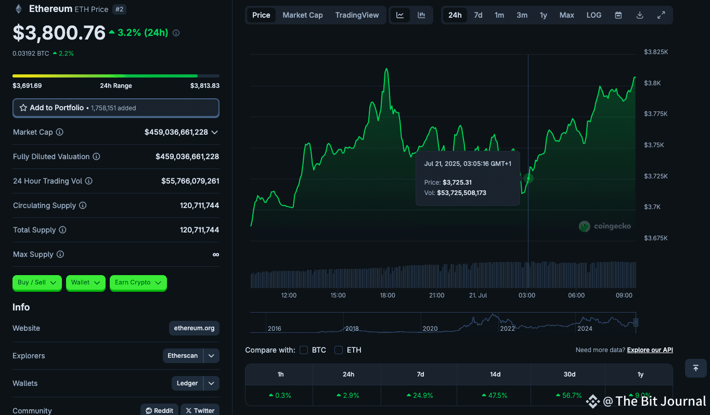The image size is (710, 415).
Task: Open Earn Crypto dropdown
Action: click(x=138, y=282)
